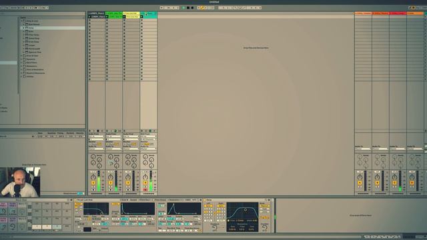Select the green track 2 title header
This screenshot has width=427, height=240.
coord(114,13)
